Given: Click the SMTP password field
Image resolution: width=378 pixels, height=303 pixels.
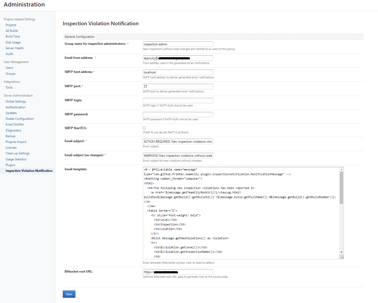Looking at the screenshot, I should pyautogui.click(x=178, y=115).
